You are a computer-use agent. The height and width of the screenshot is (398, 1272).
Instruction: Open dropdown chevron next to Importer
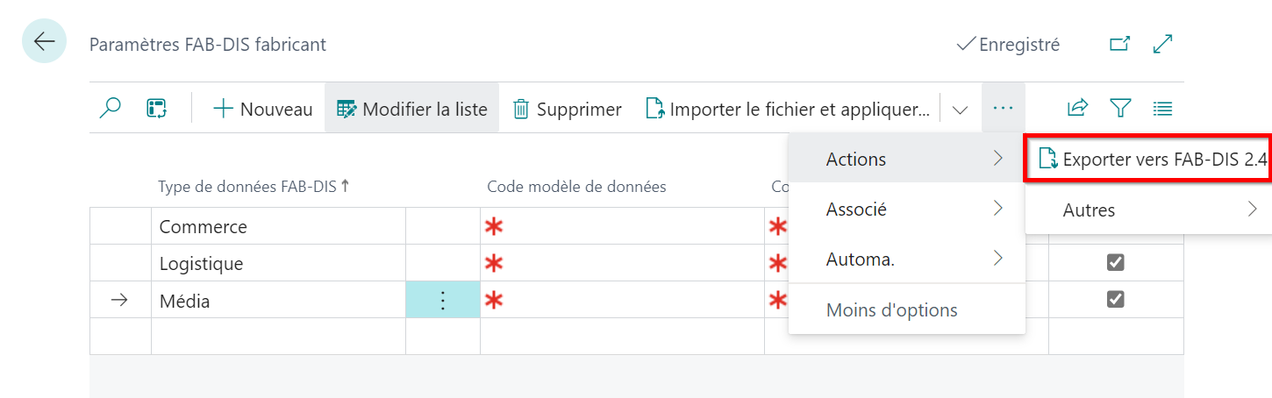[x=961, y=110]
